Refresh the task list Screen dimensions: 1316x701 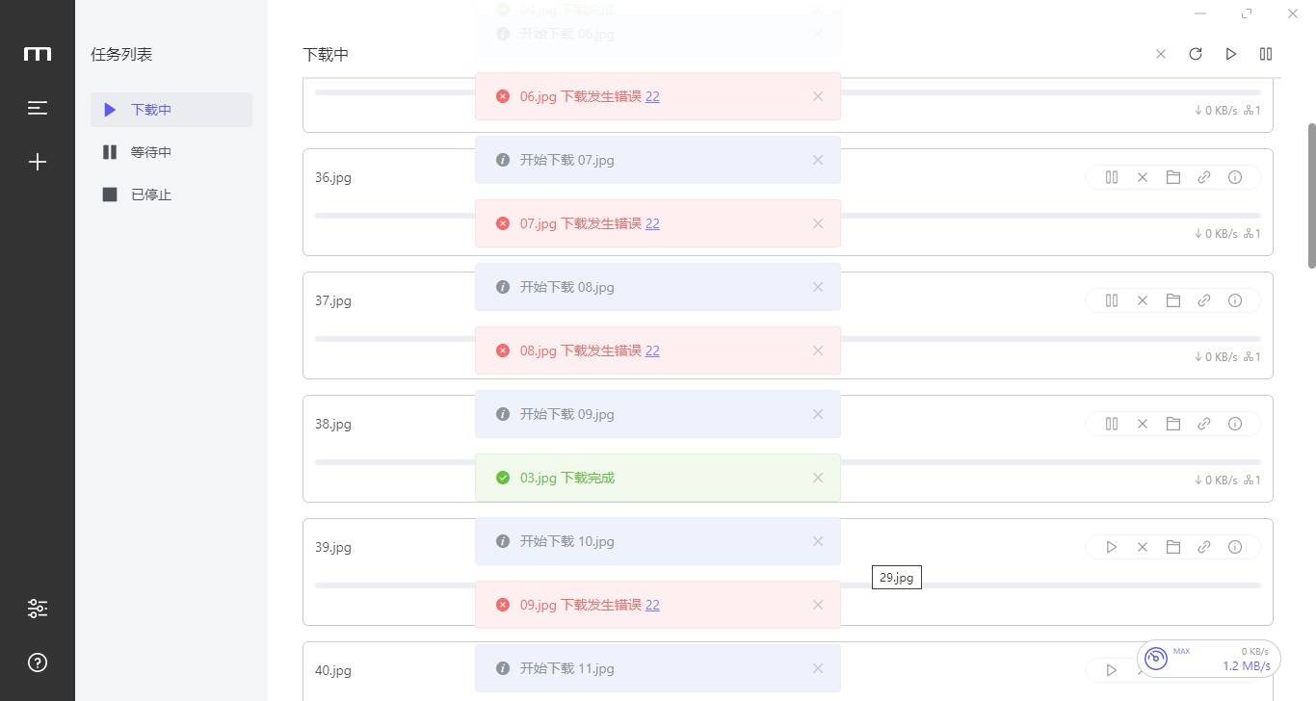pos(1196,54)
